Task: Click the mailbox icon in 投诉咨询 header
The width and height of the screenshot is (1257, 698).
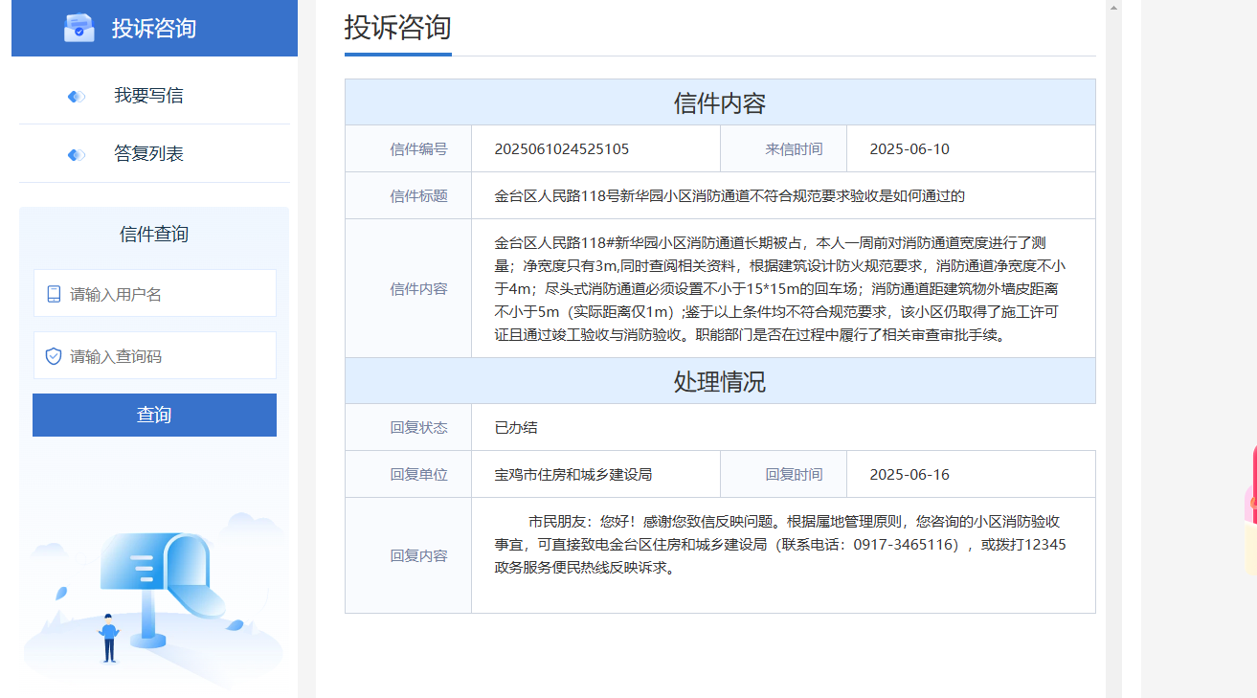Action: point(79,28)
